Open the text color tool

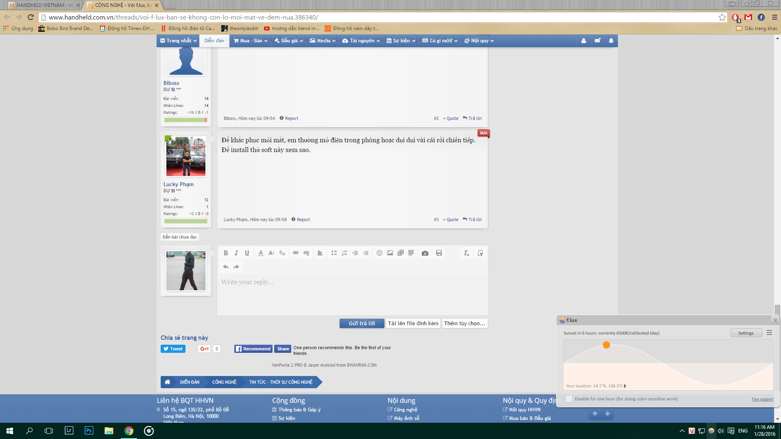click(x=261, y=253)
